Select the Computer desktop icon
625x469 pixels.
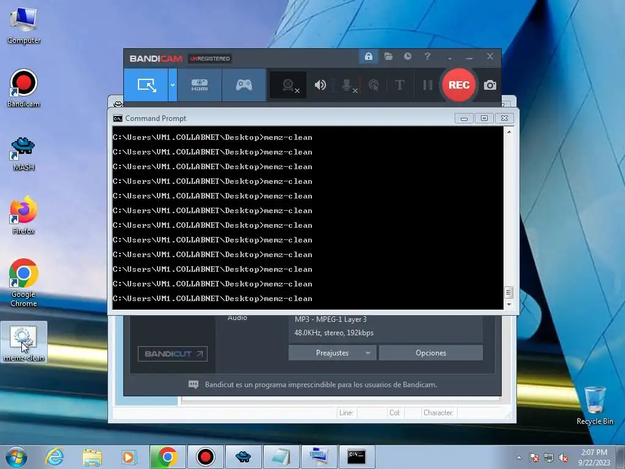pos(24,26)
